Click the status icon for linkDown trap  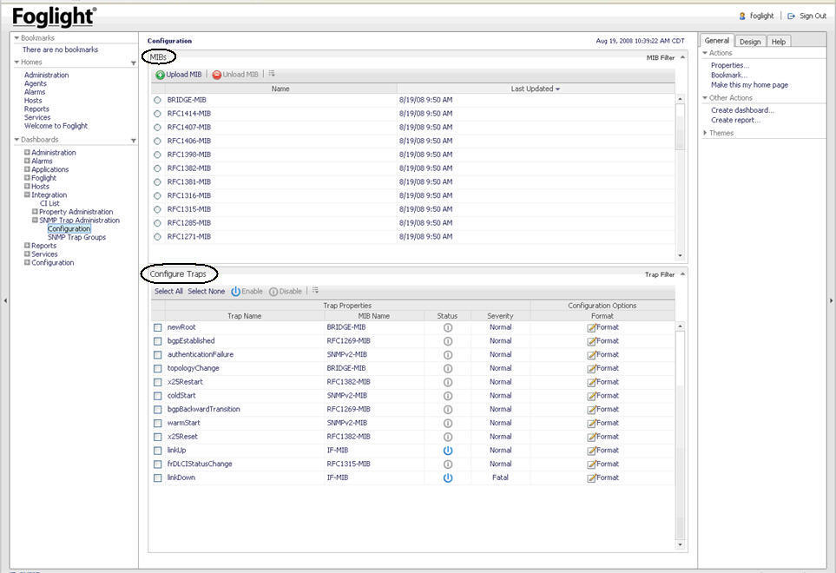(x=448, y=478)
